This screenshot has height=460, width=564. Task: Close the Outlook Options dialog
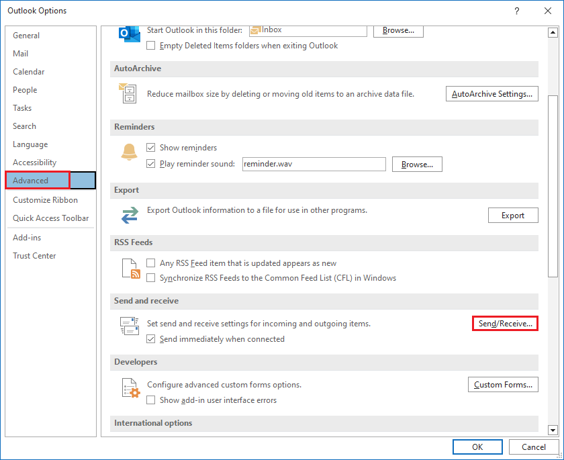(547, 11)
